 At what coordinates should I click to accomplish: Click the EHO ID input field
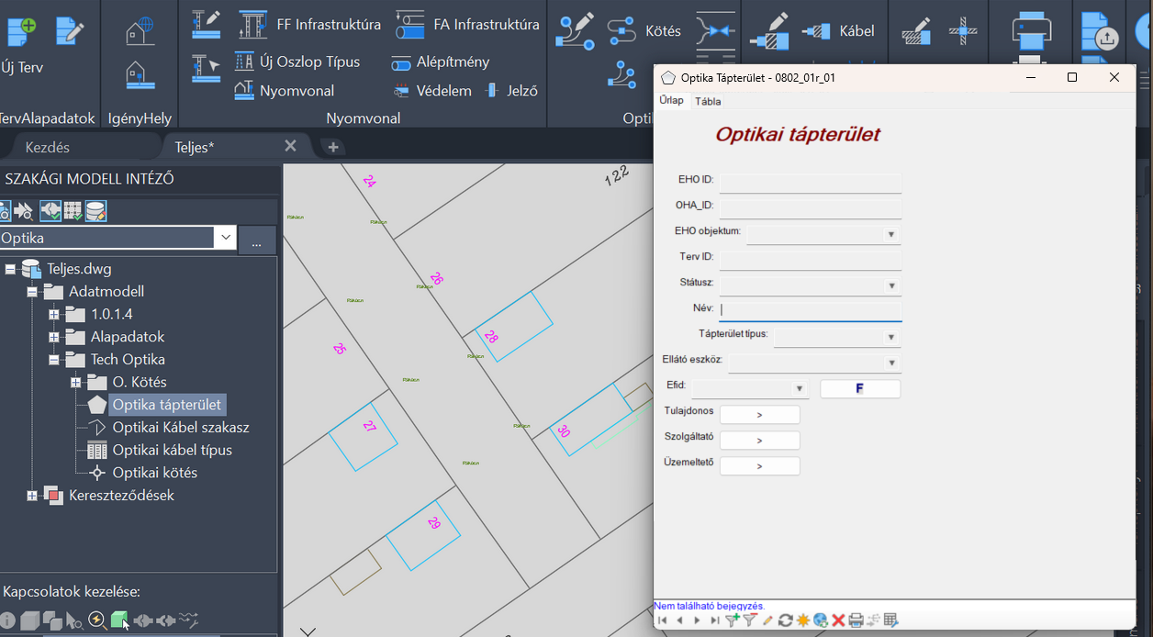pos(810,183)
